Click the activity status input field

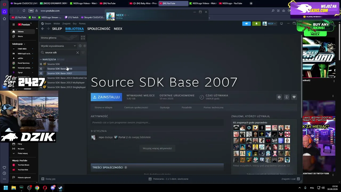click(157, 123)
